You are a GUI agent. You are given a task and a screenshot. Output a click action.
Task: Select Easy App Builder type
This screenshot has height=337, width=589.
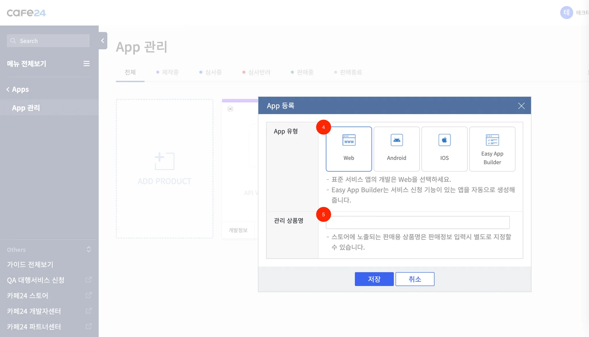click(x=492, y=149)
